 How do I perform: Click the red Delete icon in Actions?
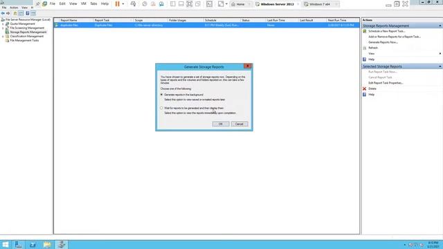[365, 89]
